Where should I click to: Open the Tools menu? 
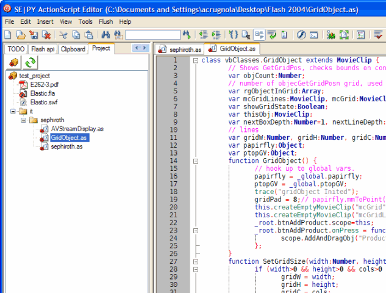click(x=85, y=22)
